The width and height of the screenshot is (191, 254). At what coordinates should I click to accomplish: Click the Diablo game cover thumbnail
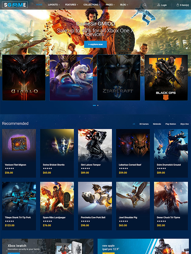24,78
